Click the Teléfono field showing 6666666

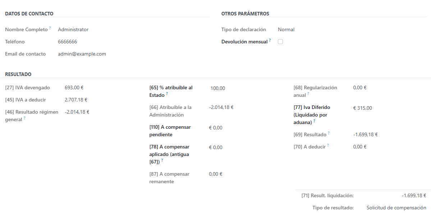point(68,42)
